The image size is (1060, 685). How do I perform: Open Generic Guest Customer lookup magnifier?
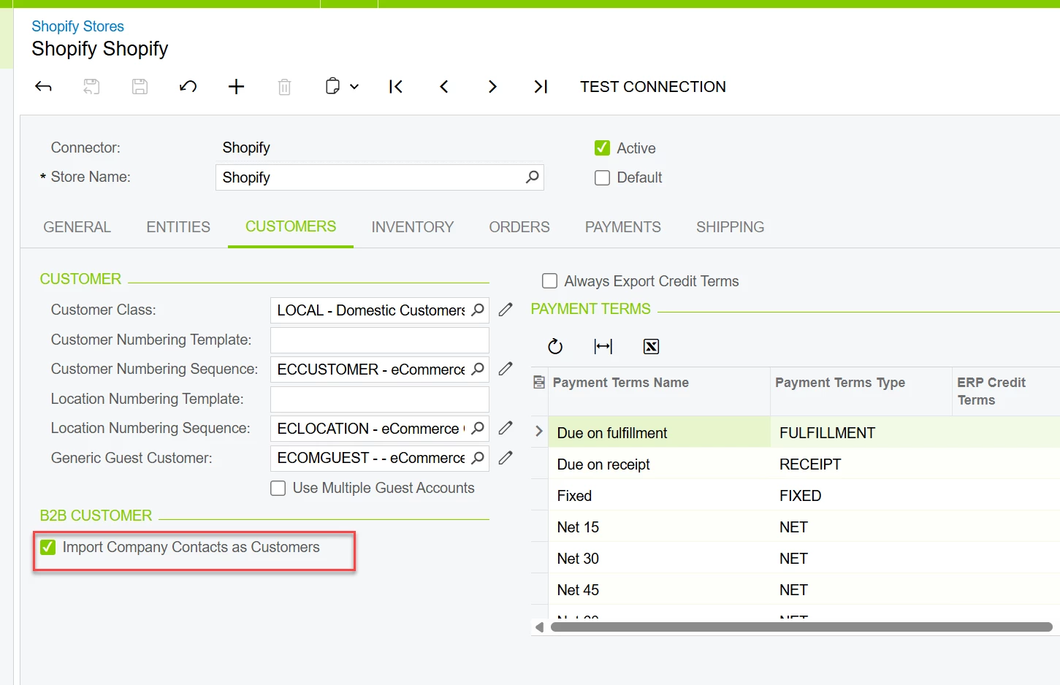pyautogui.click(x=478, y=458)
